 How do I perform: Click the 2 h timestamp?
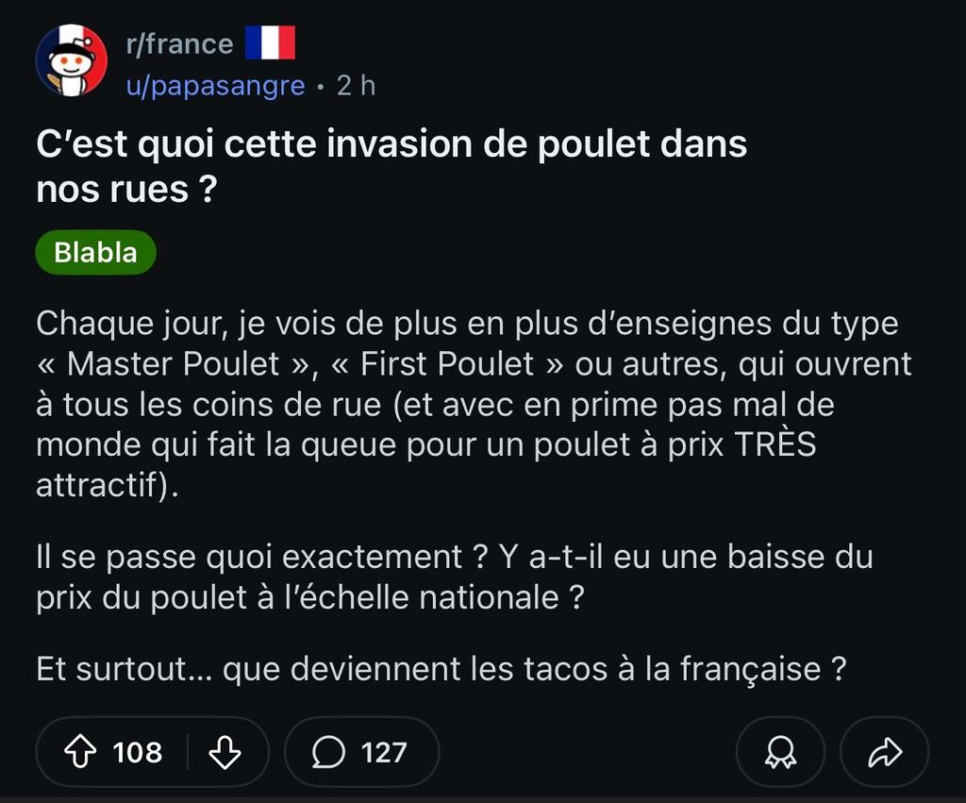point(356,86)
